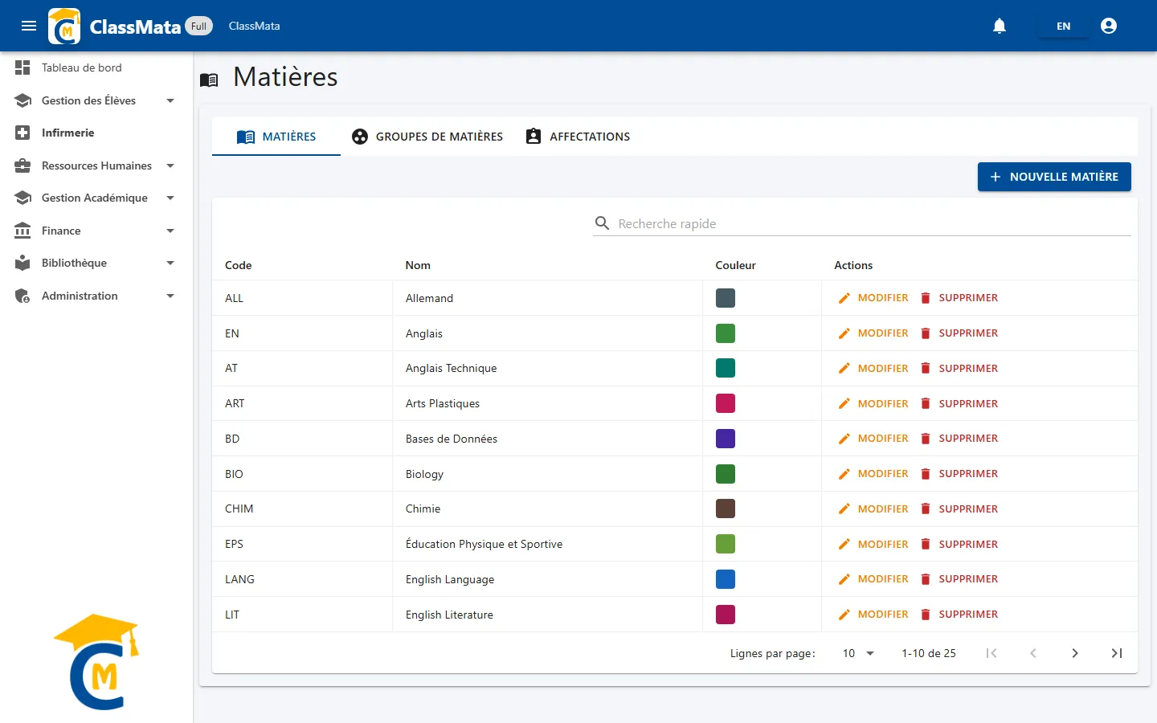Switch to Matières tab
Screen dimensions: 1157x723
(x=276, y=137)
